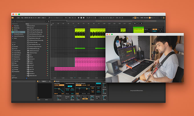194x116 pixels.
Task: Click the Ac Strings Pizz Basic.adg preset
Action: click(x=36, y=30)
